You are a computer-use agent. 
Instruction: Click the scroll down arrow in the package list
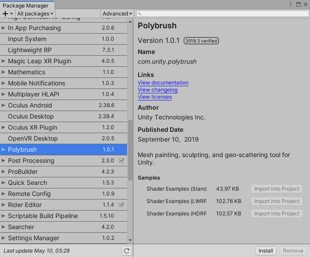[130, 240]
